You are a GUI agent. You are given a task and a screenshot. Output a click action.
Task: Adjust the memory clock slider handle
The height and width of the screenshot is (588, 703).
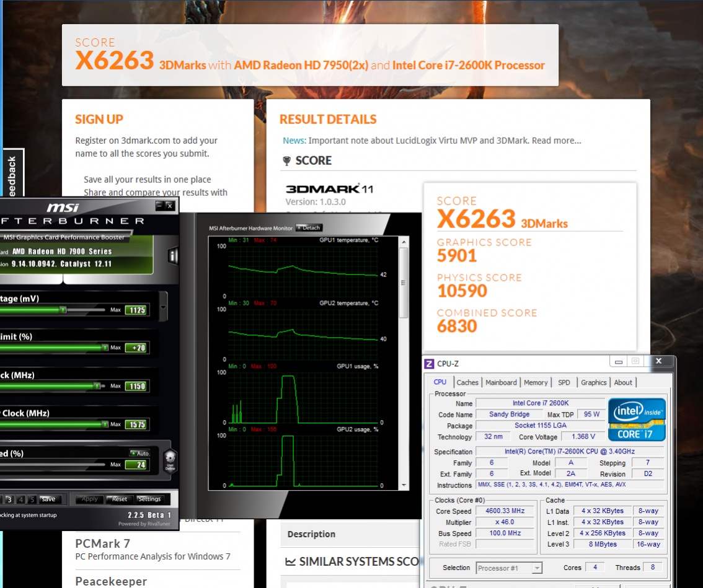(x=105, y=424)
